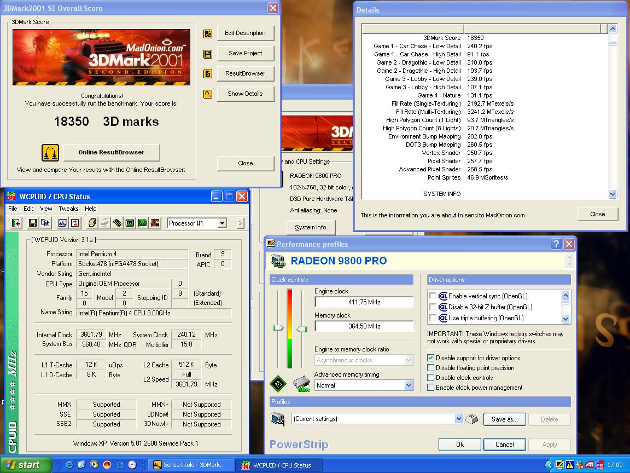Click the green expansion card icon in WCPUID toolbar
This screenshot has height=473, width=630.
click(142, 223)
